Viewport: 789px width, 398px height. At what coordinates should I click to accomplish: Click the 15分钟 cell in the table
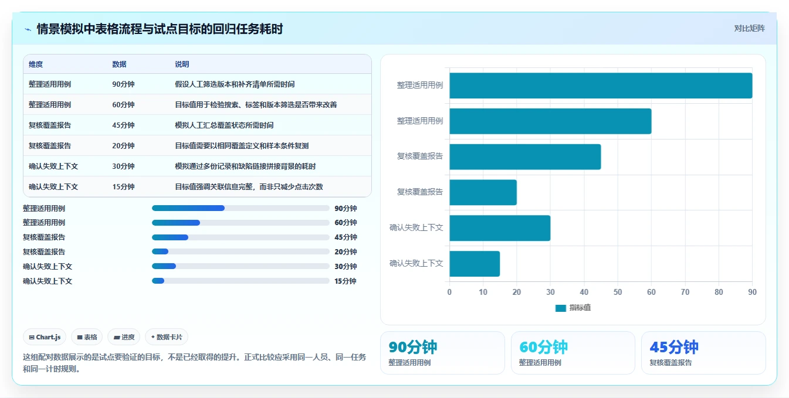[x=123, y=187]
